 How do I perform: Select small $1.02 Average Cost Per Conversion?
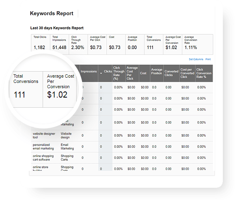tap(171, 48)
